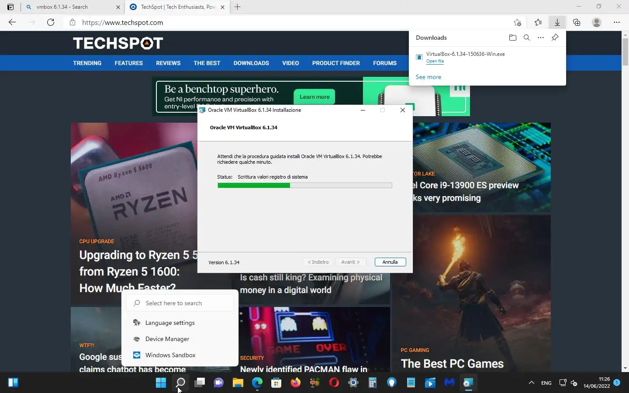Screen dimensions: 629x393
Task: Close the vmbox 6.1.34 Search tab
Action: 118,7
